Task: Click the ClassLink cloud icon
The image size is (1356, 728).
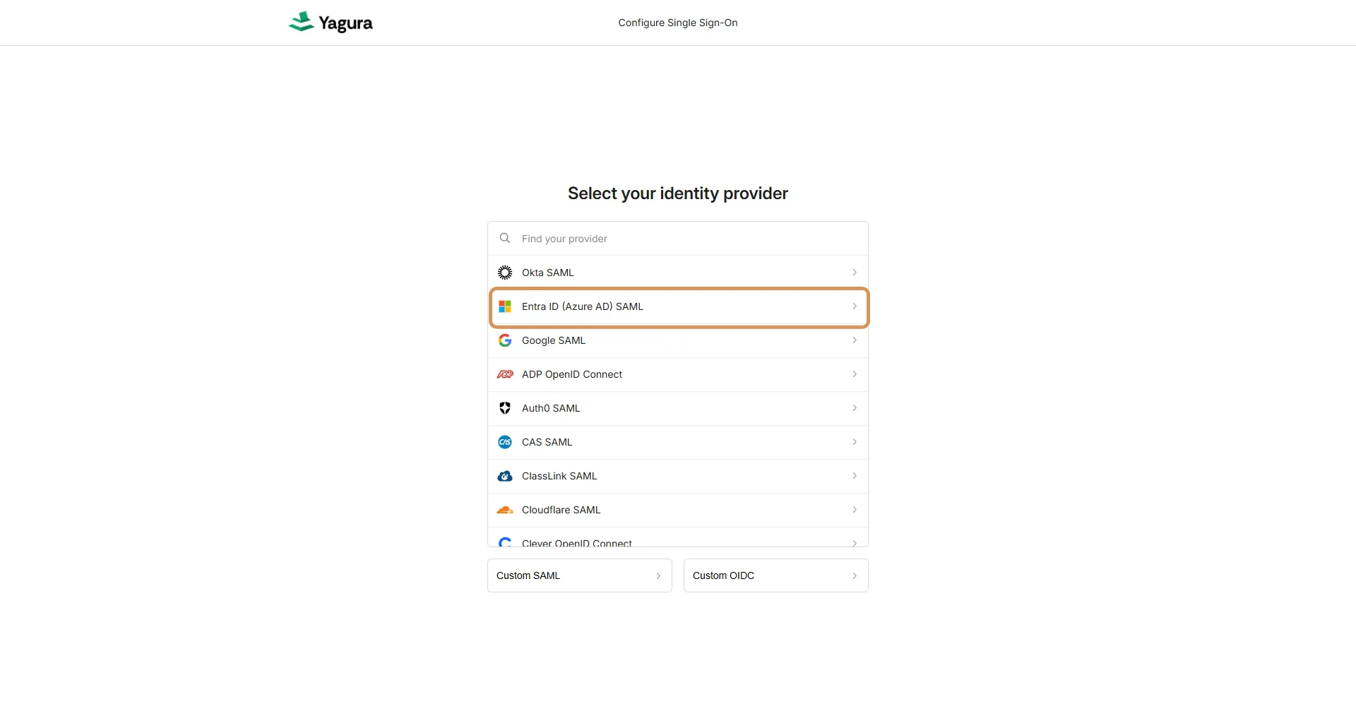Action: pyautogui.click(x=505, y=476)
